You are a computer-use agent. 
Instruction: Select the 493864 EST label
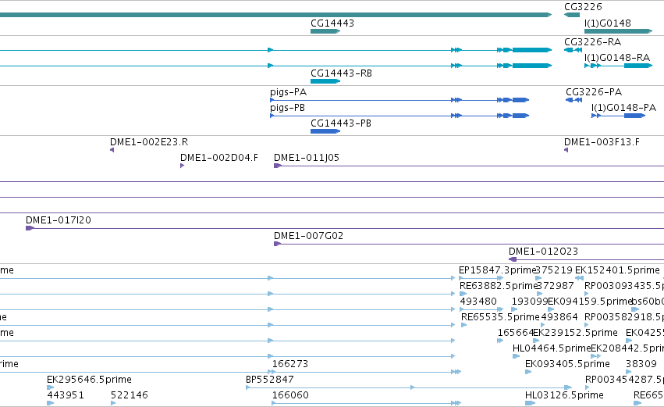pyautogui.click(x=559, y=317)
